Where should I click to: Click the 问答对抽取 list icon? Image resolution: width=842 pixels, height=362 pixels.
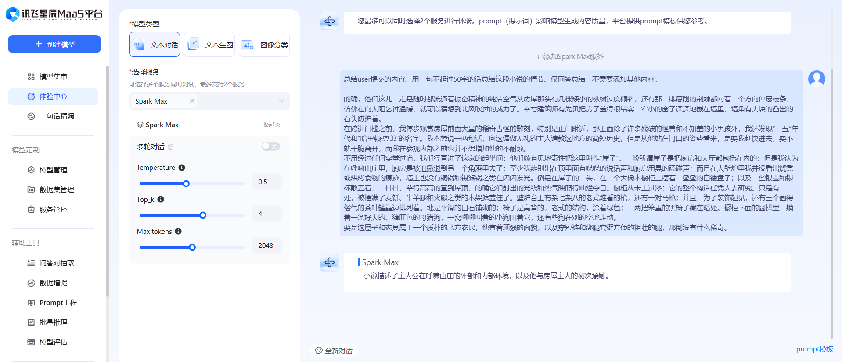point(31,263)
